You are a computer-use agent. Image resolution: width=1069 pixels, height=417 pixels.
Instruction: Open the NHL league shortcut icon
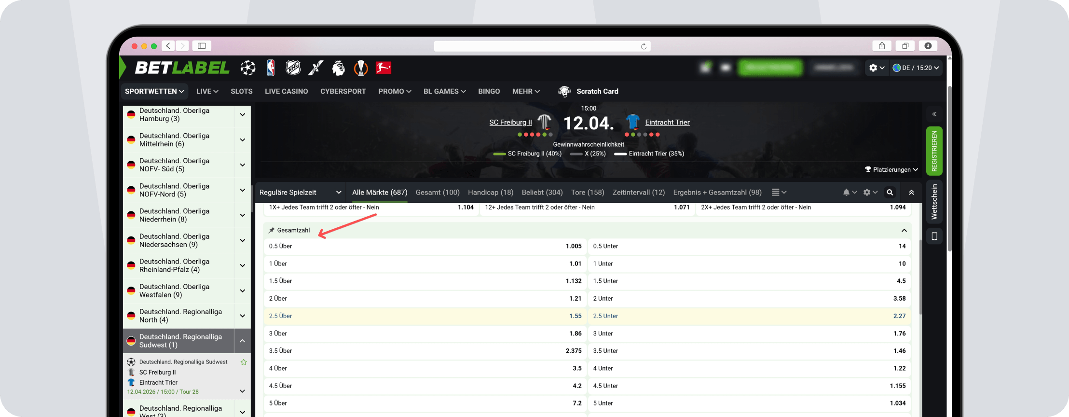pos(293,68)
